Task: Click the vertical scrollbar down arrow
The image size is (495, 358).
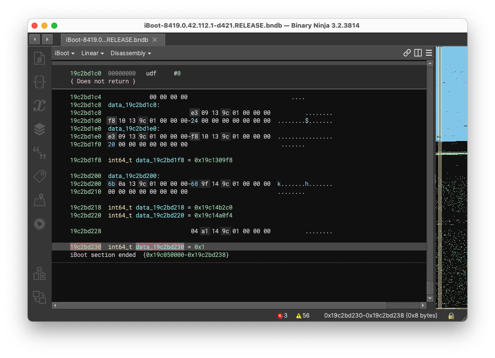Action: click(x=430, y=298)
